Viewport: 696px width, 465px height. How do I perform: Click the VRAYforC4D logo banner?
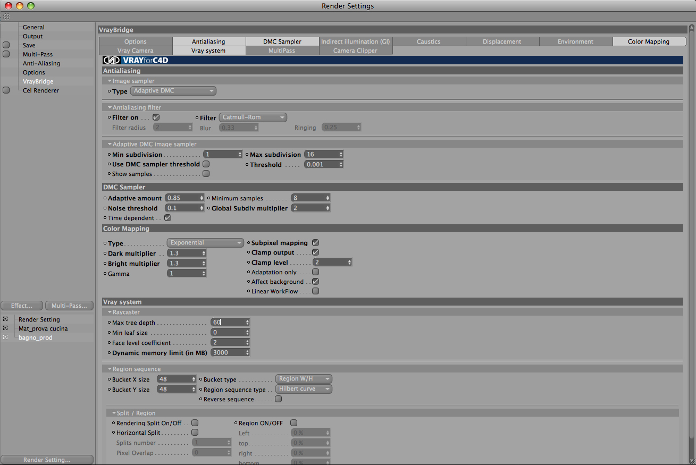(136, 60)
